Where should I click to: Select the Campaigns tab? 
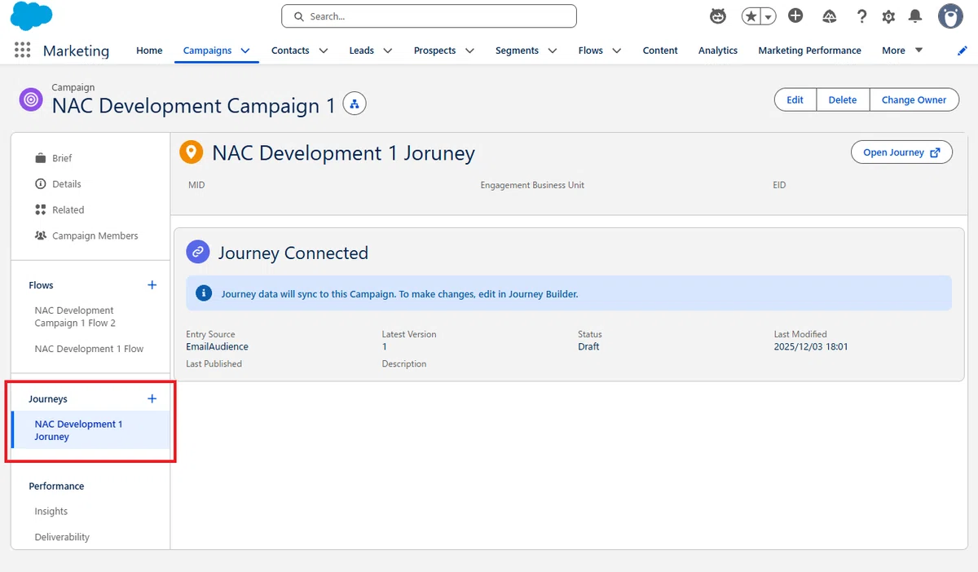207,51
